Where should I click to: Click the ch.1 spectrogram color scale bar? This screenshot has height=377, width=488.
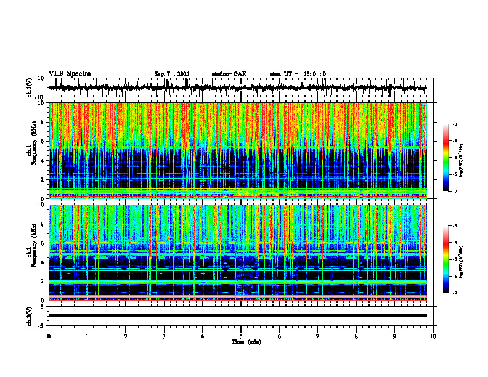point(445,158)
